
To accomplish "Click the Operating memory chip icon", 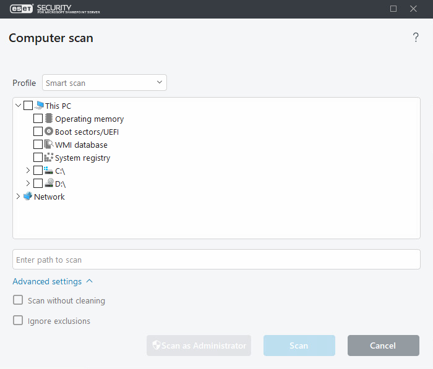I will (x=49, y=119).
